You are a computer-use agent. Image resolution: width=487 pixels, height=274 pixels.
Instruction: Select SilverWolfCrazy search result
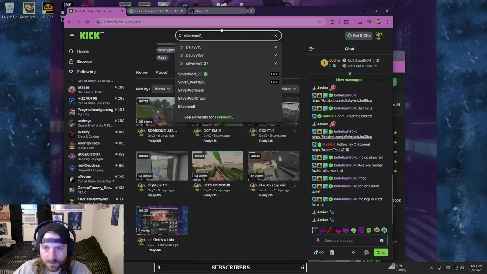228,98
